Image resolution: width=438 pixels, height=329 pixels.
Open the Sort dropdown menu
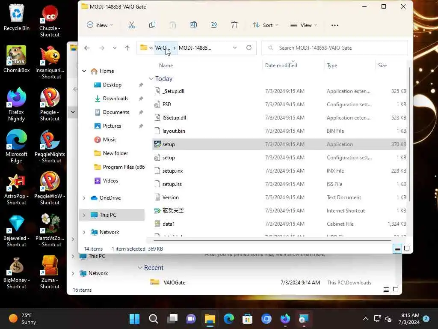265,25
